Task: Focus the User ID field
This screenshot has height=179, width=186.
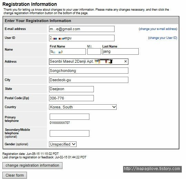Action: point(82,38)
